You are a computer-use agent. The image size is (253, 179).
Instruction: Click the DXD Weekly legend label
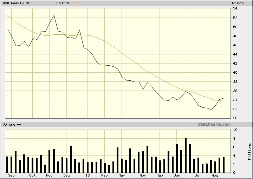[13, 3]
